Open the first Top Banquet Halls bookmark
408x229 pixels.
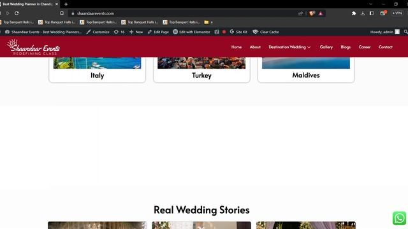click(17, 22)
